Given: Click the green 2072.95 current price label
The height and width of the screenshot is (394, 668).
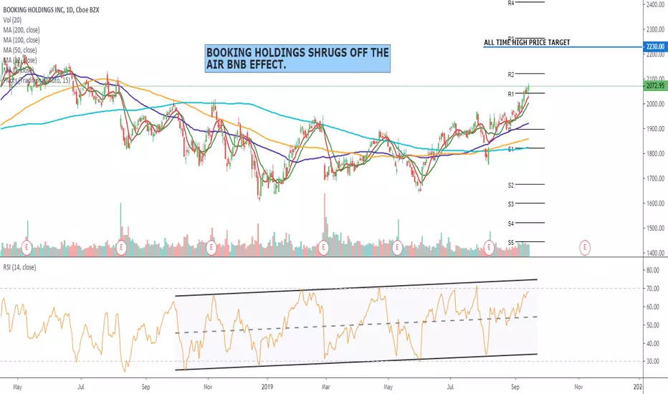Looking at the screenshot, I should pos(655,86).
